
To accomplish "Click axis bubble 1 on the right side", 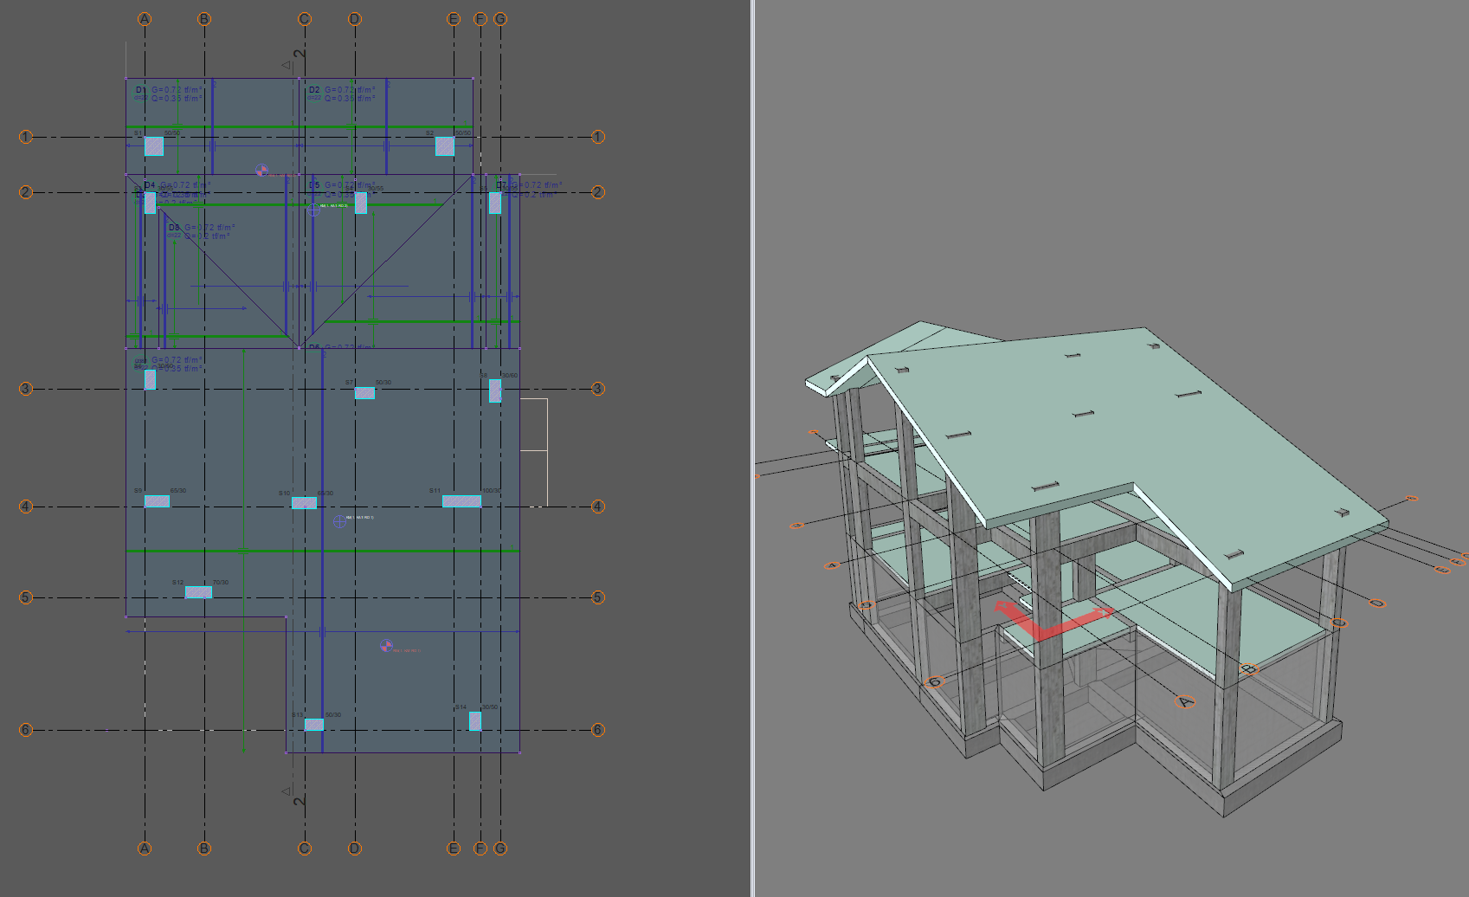I will tap(597, 137).
